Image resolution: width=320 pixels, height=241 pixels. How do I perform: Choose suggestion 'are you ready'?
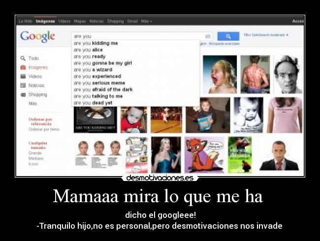135,57
